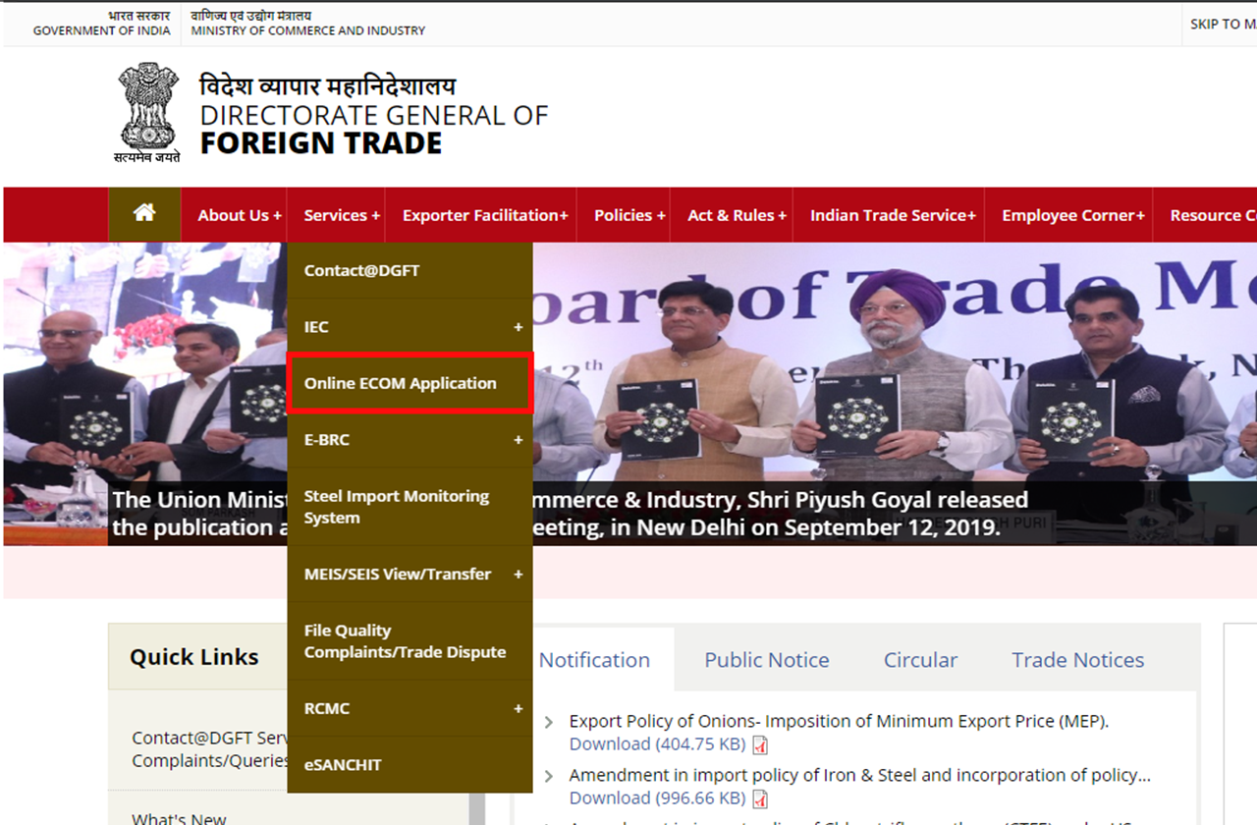1257x825 pixels.
Task: Open the Policies dropdown menu
Action: [x=629, y=215]
